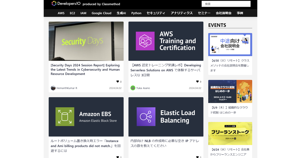Like the AWS Training and Certification article
Viewport: 301px width, 158px height.
pyautogui.click(x=197, y=82)
